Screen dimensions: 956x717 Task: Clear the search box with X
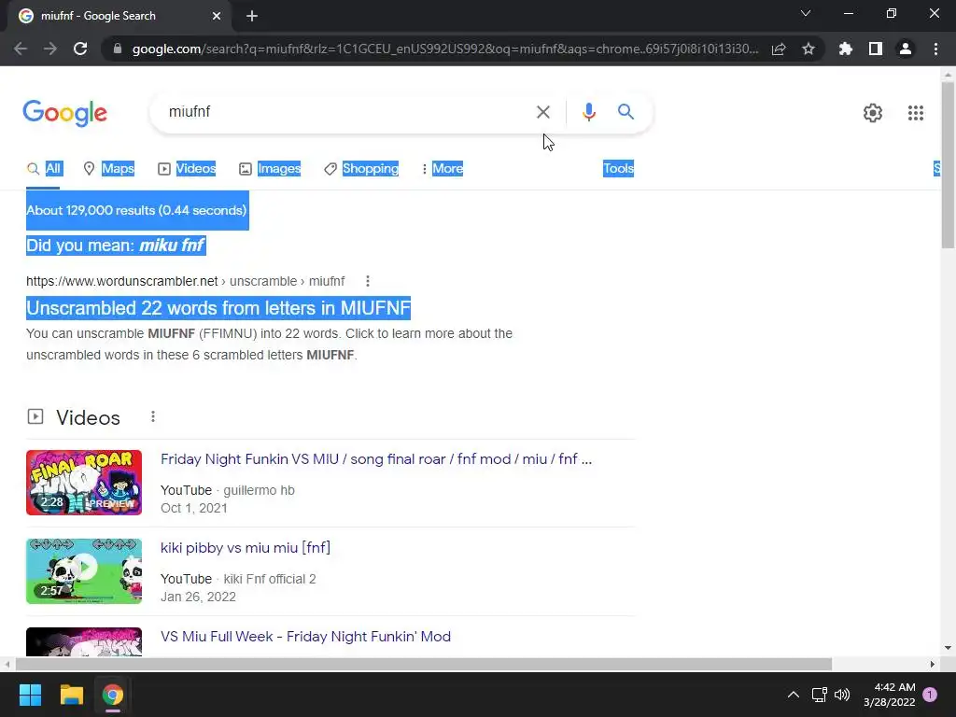[542, 112]
